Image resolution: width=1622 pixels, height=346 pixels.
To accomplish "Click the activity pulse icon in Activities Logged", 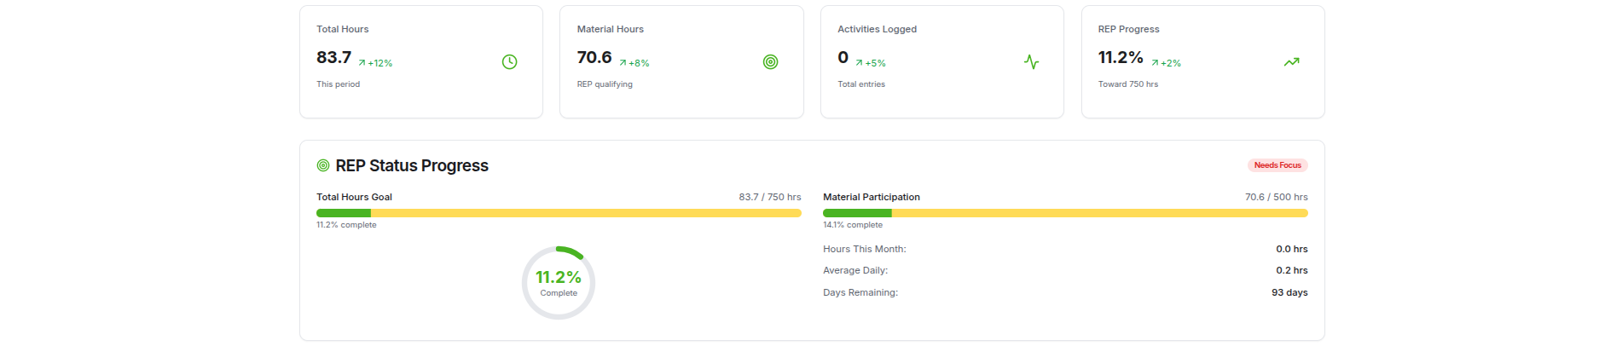I will 1031,61.
